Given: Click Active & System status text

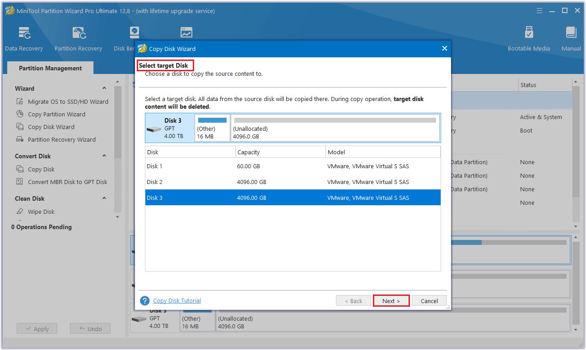Looking at the screenshot, I should click(x=541, y=117).
